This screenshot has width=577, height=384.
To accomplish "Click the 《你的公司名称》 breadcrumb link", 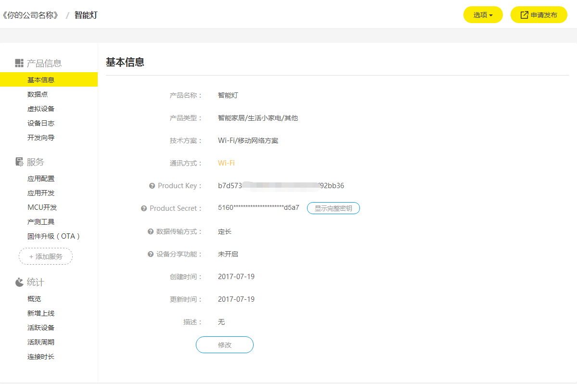I will (x=31, y=15).
